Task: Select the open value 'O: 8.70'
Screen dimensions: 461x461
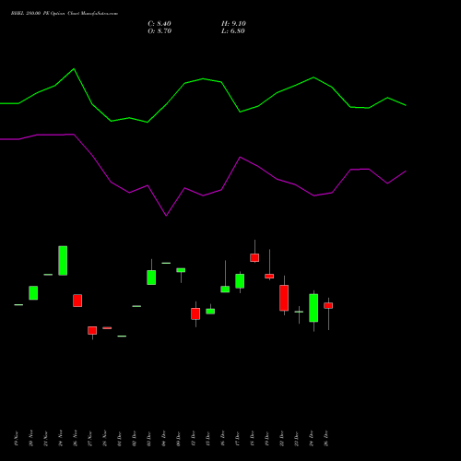Action: [x=160, y=31]
